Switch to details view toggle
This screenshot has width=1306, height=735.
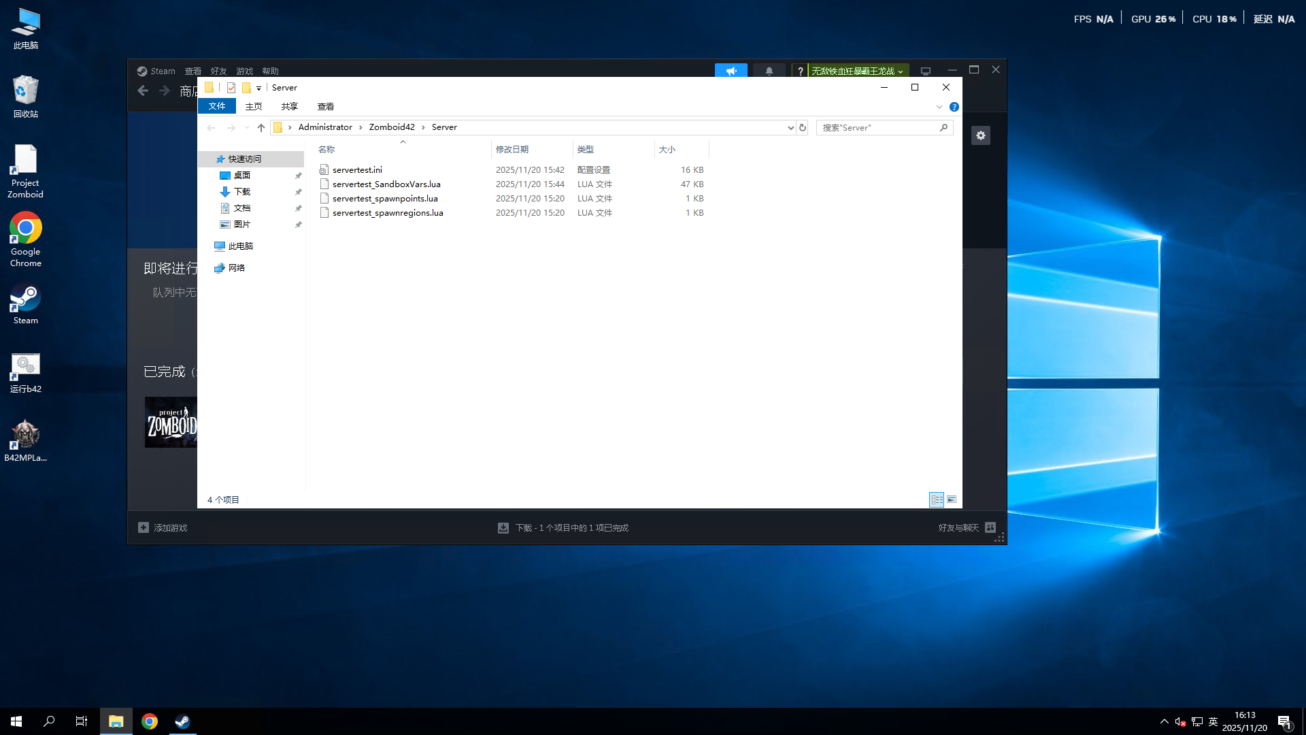click(x=937, y=500)
